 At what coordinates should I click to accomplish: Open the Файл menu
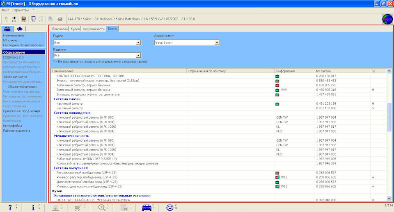click(x=5, y=10)
